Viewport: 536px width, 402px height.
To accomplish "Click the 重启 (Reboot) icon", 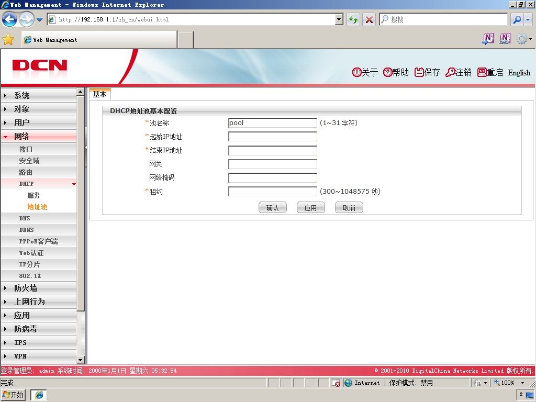I will (482, 72).
